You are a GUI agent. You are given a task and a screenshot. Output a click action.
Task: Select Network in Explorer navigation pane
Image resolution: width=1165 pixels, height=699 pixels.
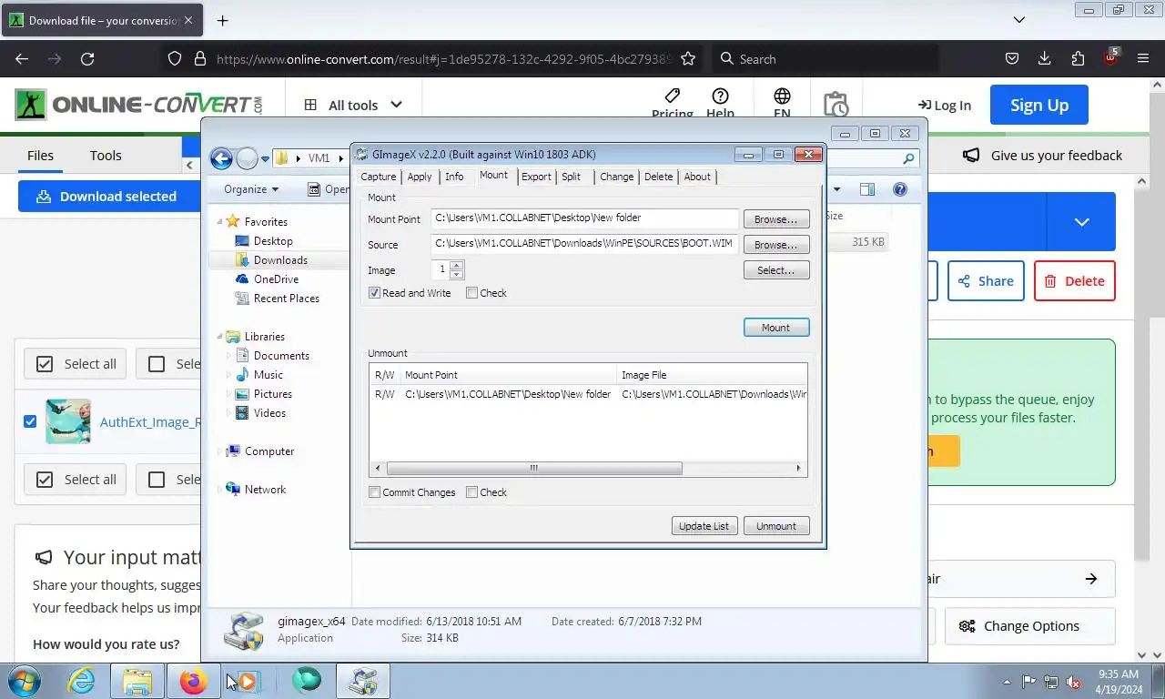pyautogui.click(x=265, y=490)
